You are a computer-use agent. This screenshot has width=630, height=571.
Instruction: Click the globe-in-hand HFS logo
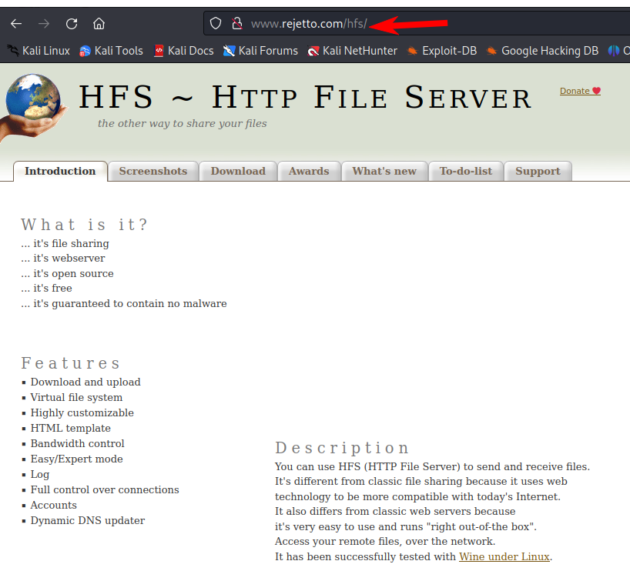point(33,106)
